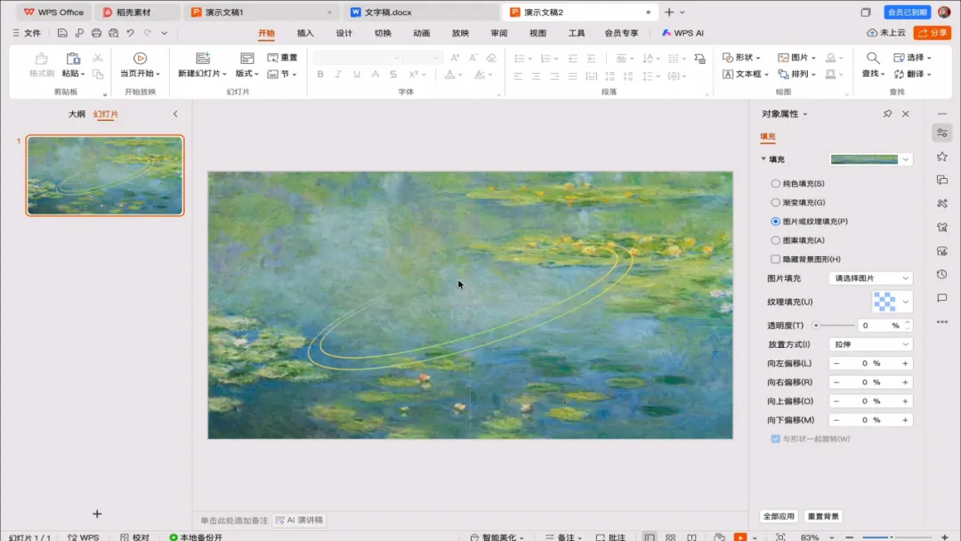Screen dimensions: 961x541
Task: Select Solid Fill (纯色填充) radio button
Action: click(x=775, y=184)
